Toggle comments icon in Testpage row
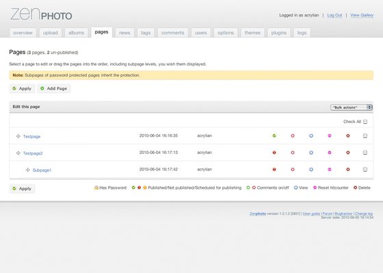Viewport: 383px width, 273px height. pos(293,135)
